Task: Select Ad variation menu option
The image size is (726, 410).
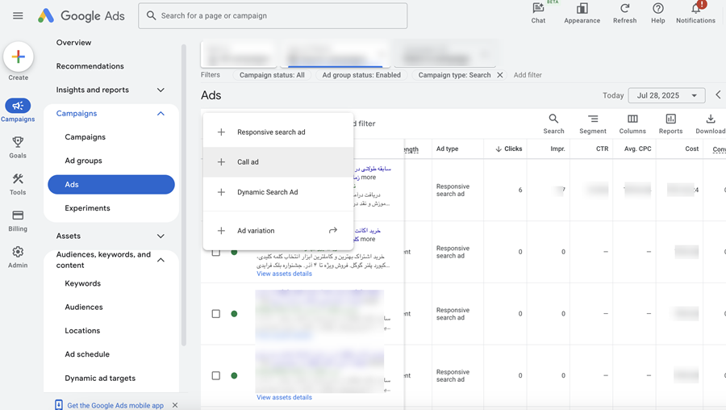Action: [278, 230]
